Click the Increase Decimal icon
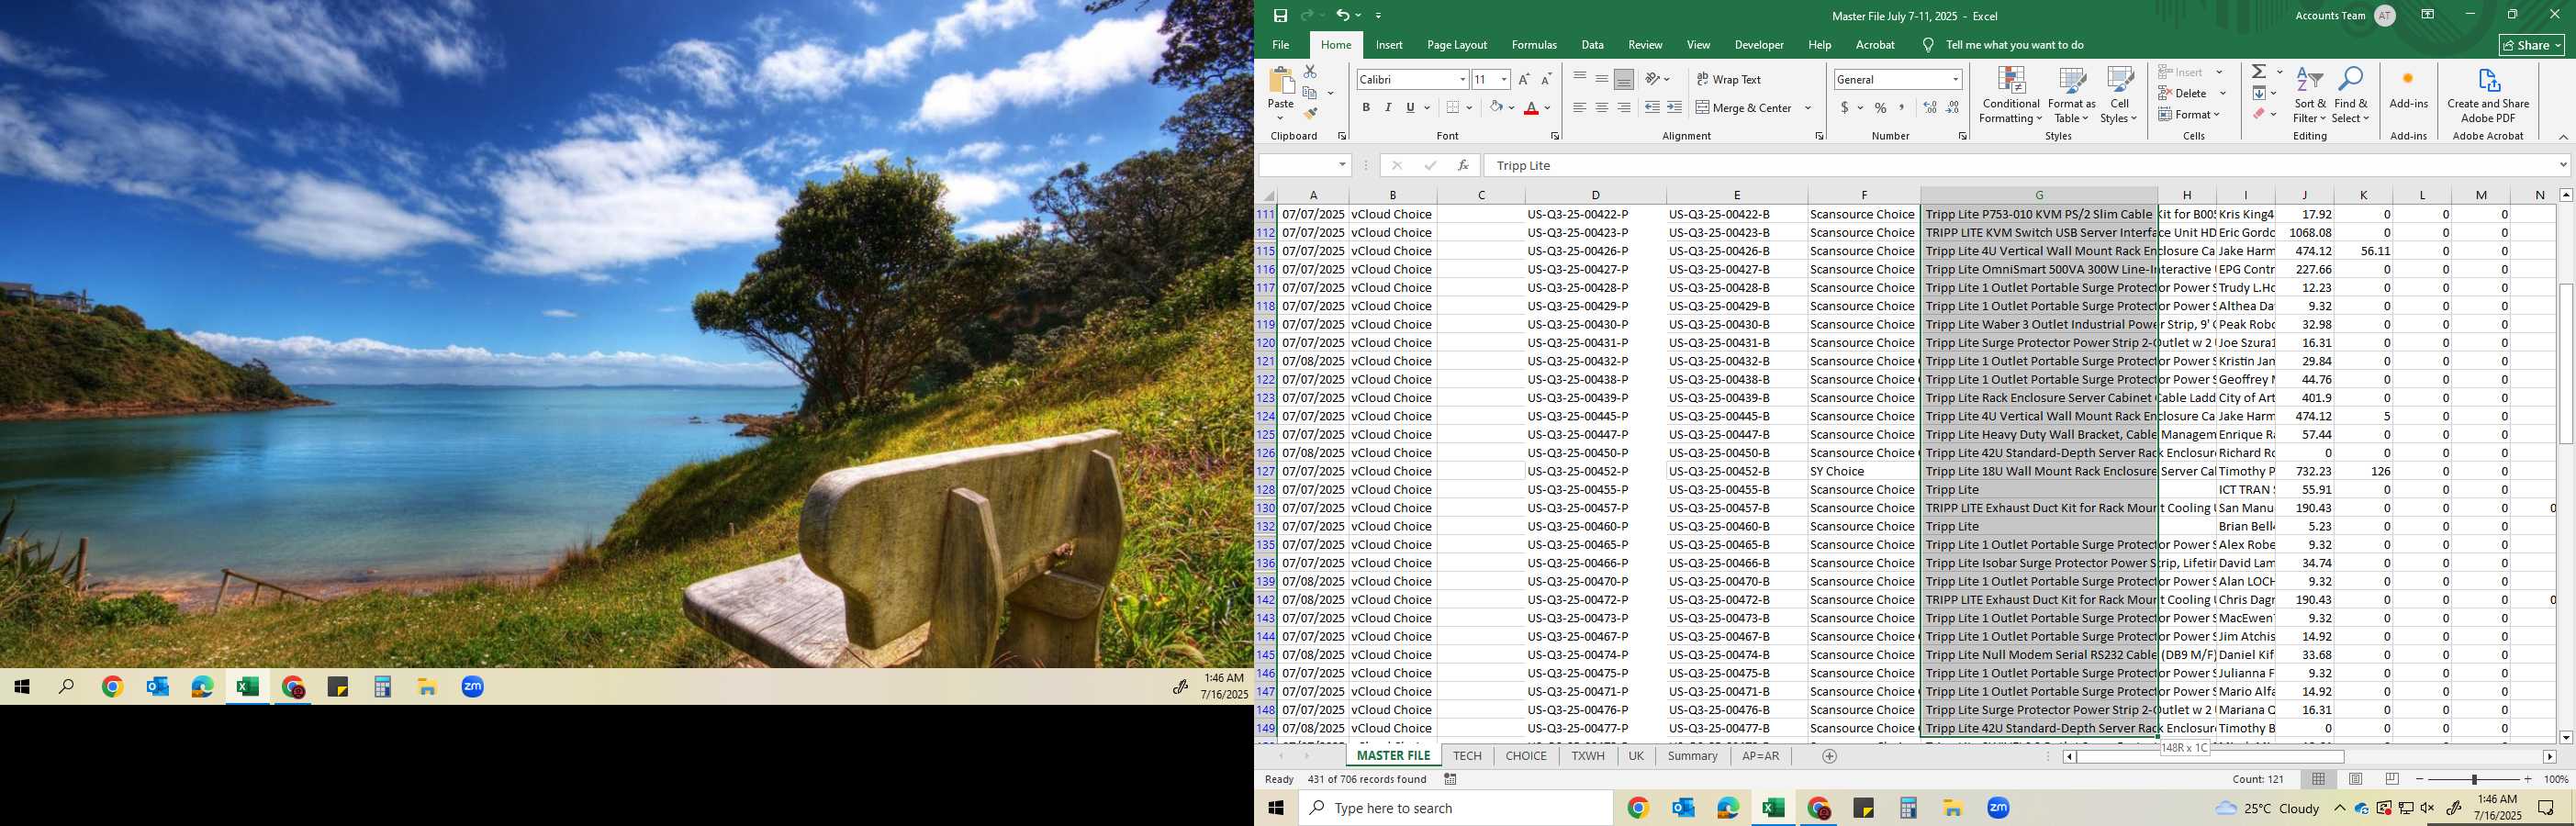Image resolution: width=2576 pixels, height=826 pixels. pyautogui.click(x=1930, y=107)
